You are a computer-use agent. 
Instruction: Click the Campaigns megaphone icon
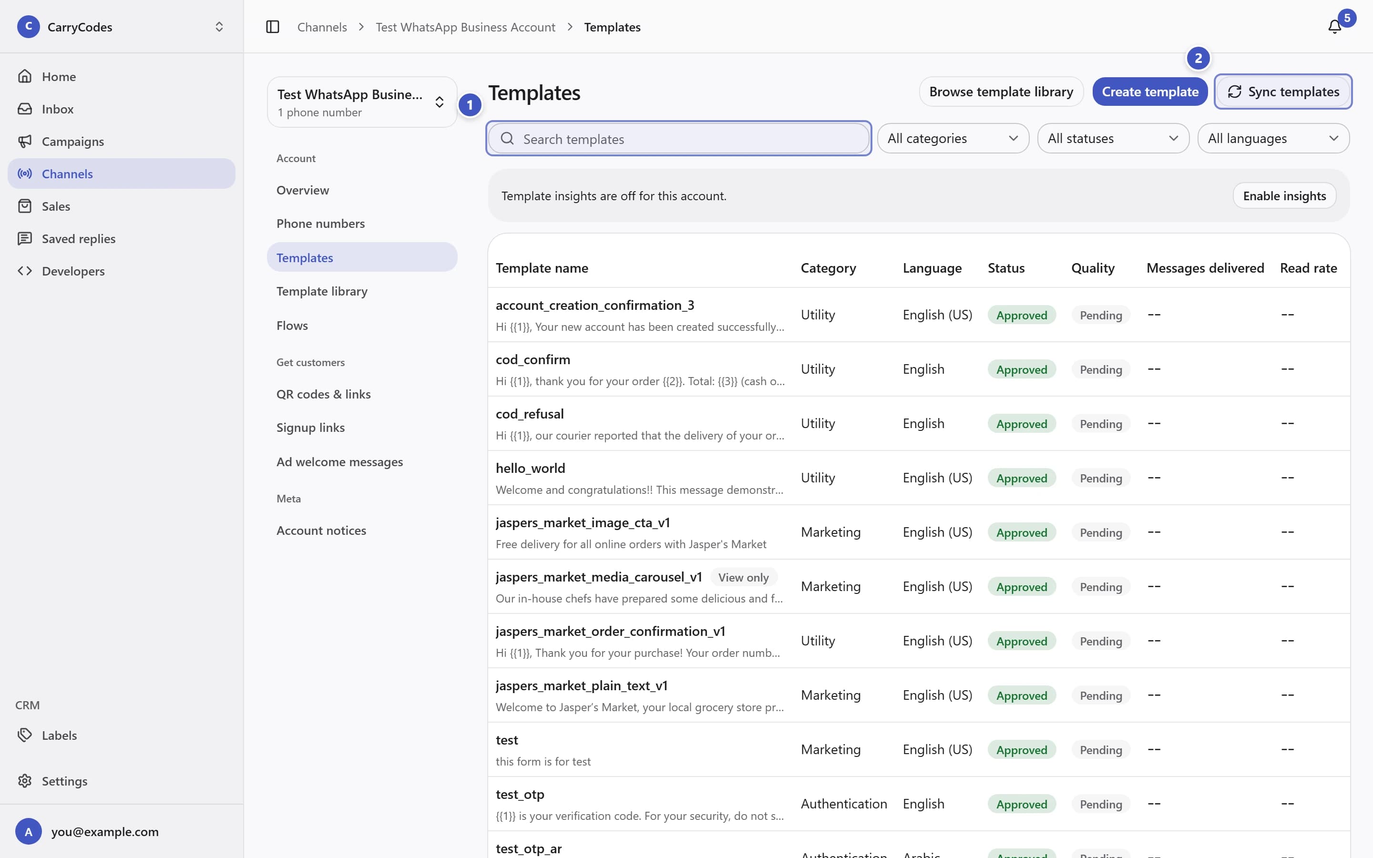[x=24, y=141]
